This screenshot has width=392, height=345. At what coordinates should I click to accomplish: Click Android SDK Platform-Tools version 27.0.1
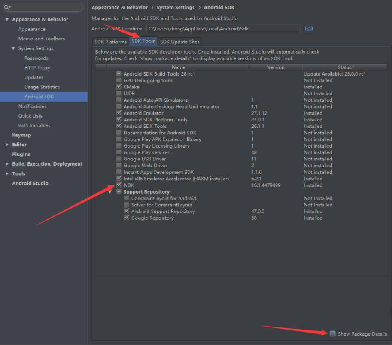[x=258, y=120]
